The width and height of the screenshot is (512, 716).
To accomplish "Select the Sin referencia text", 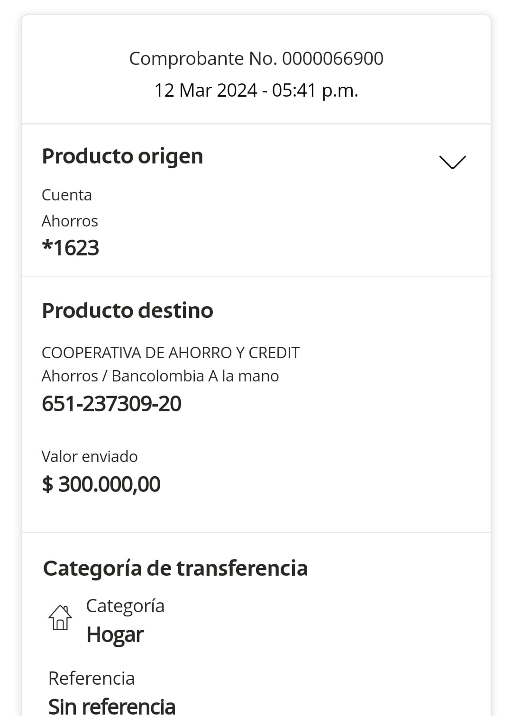I will (x=112, y=706).
